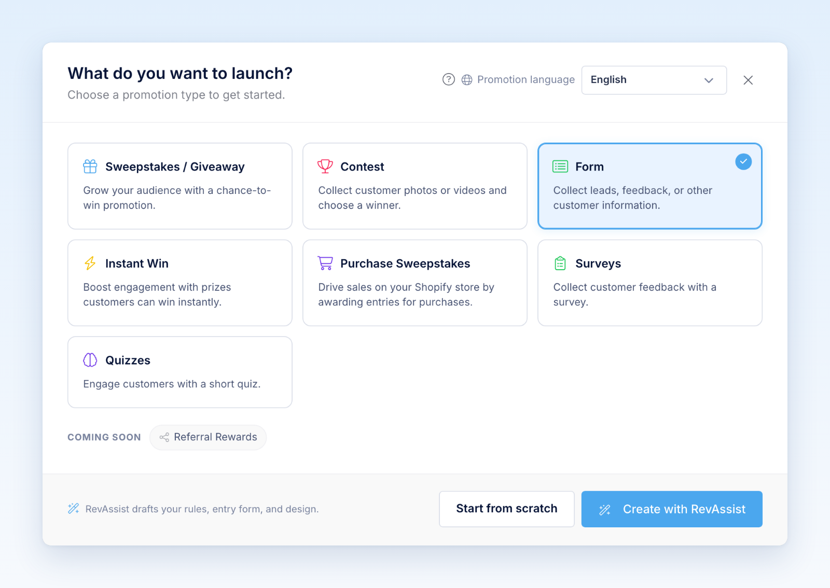Click the trophy icon next to Contest
The width and height of the screenshot is (830, 588).
point(325,166)
